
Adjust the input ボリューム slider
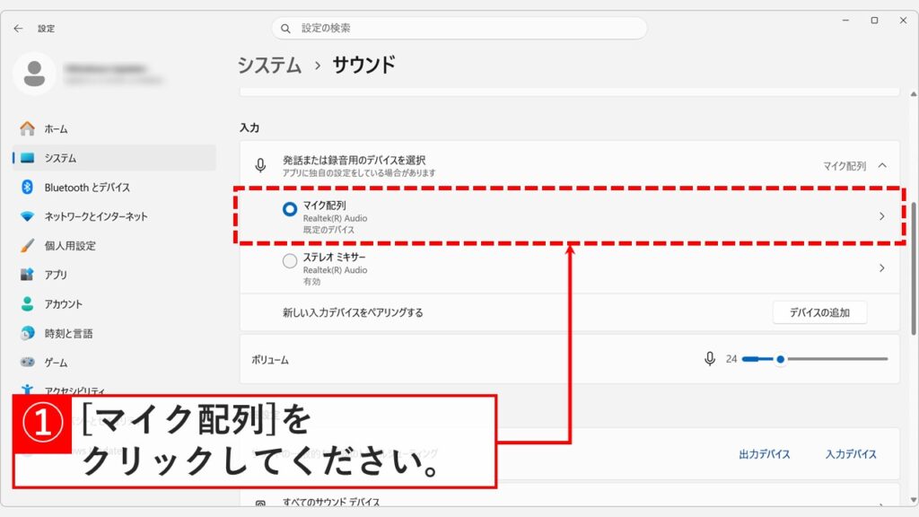(782, 359)
